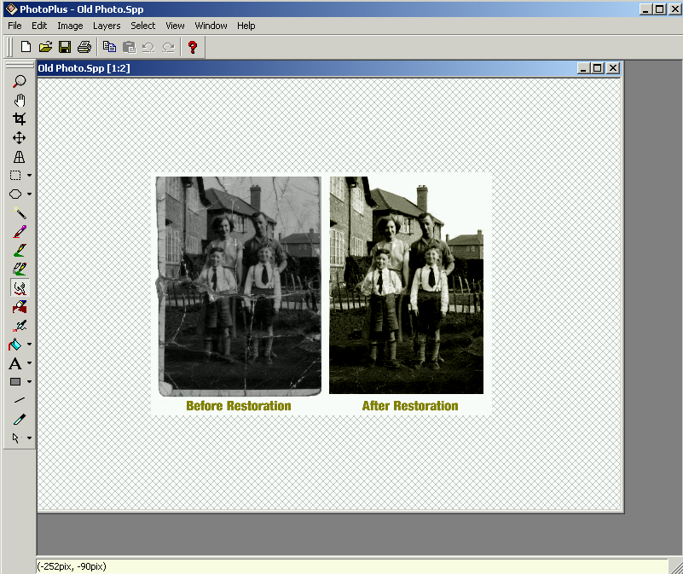
Task: Select the polygon selection tool
Action: tap(15, 194)
